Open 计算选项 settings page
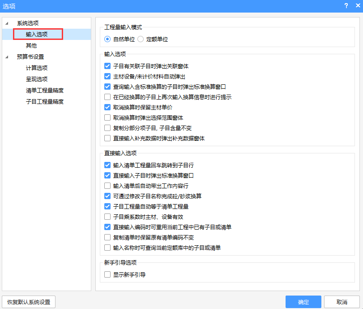Viewport: 363px width, 309px height. click(x=37, y=68)
